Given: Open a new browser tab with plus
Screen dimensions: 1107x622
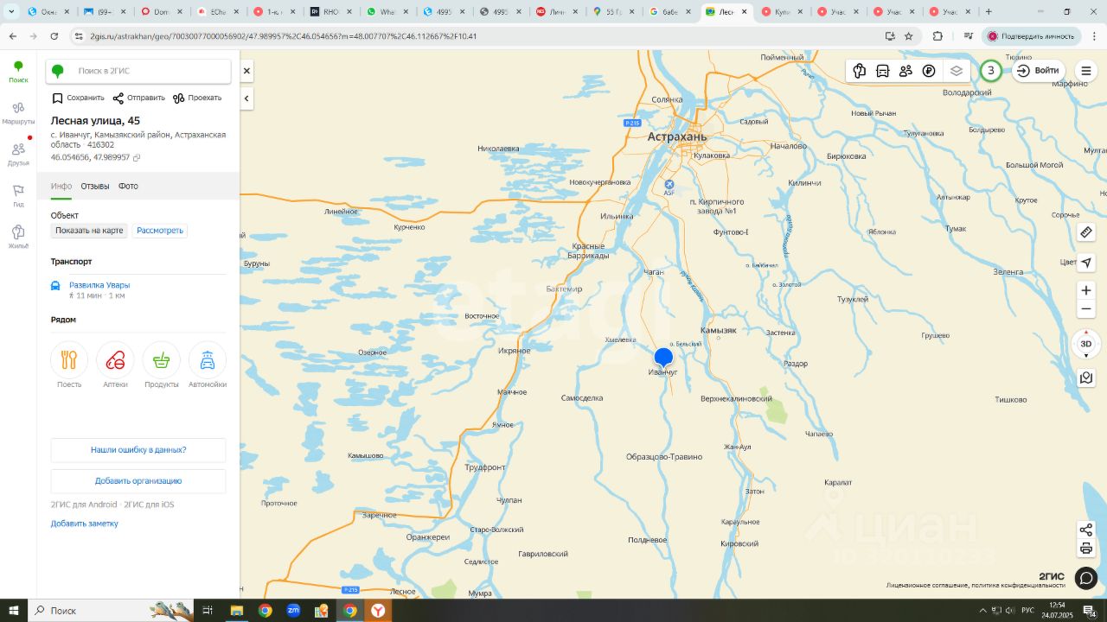Looking at the screenshot, I should pos(989,12).
